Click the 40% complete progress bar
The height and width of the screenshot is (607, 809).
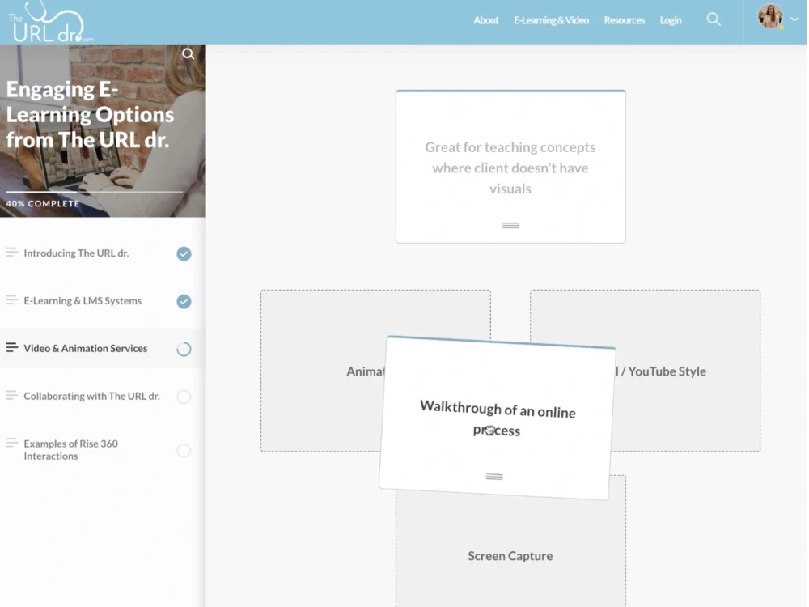[94, 192]
